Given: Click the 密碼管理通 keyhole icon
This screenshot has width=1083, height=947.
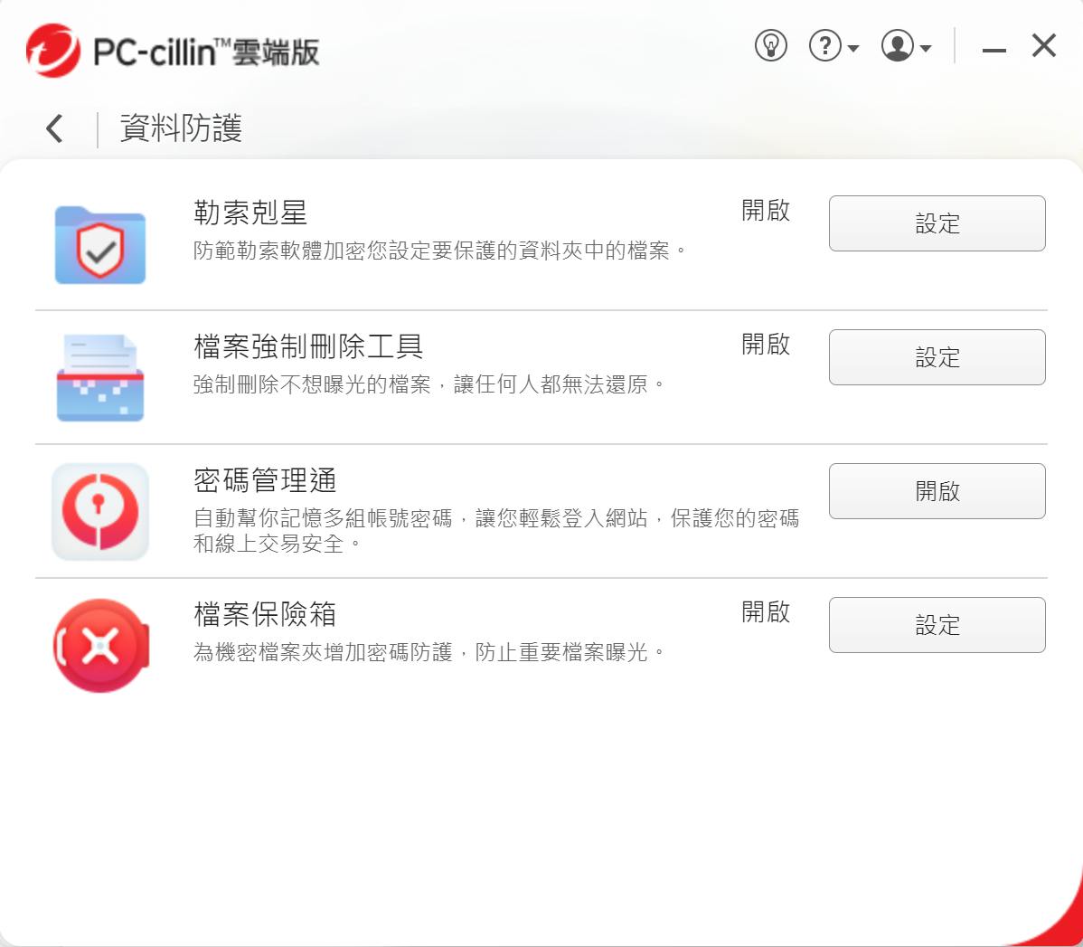Looking at the screenshot, I should [x=100, y=512].
